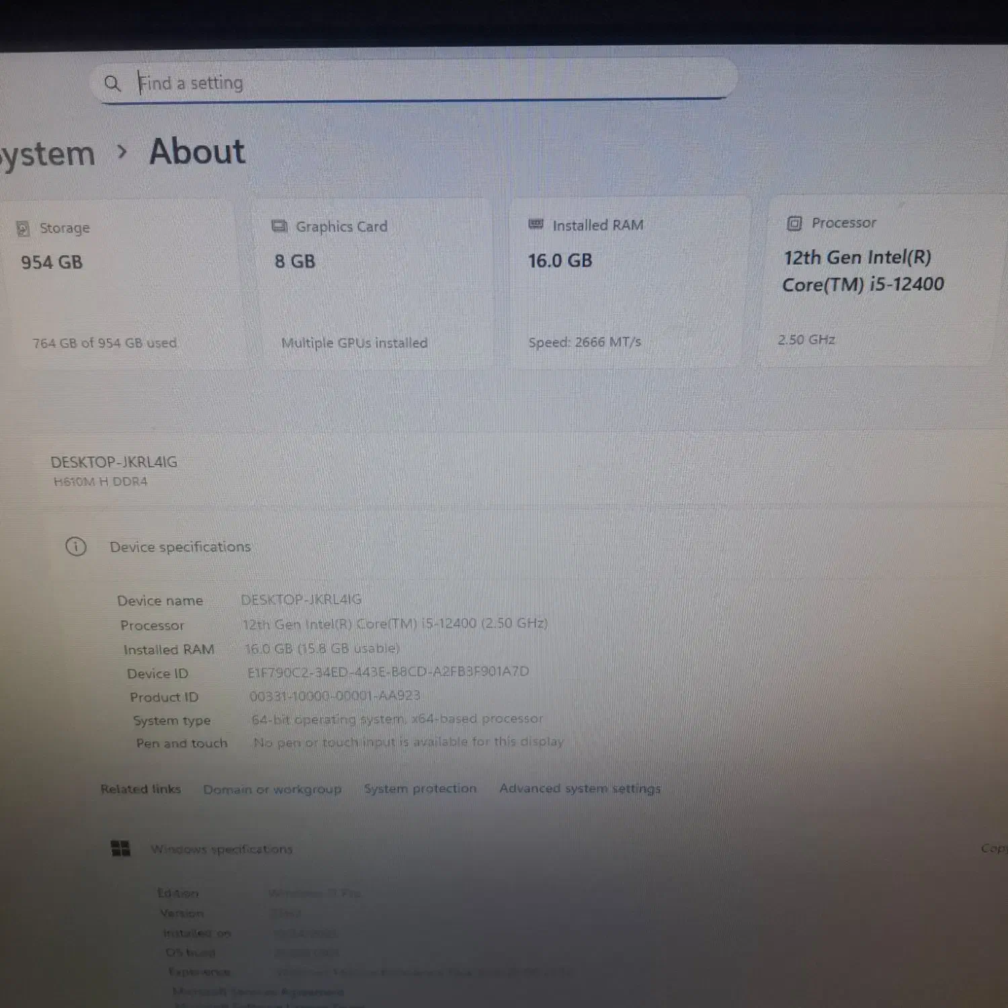Click the info icon beside Device specifications
The image size is (1008, 1008).
(x=76, y=546)
